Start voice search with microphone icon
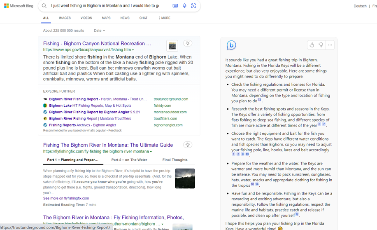The image size is (377, 230). click(184, 6)
